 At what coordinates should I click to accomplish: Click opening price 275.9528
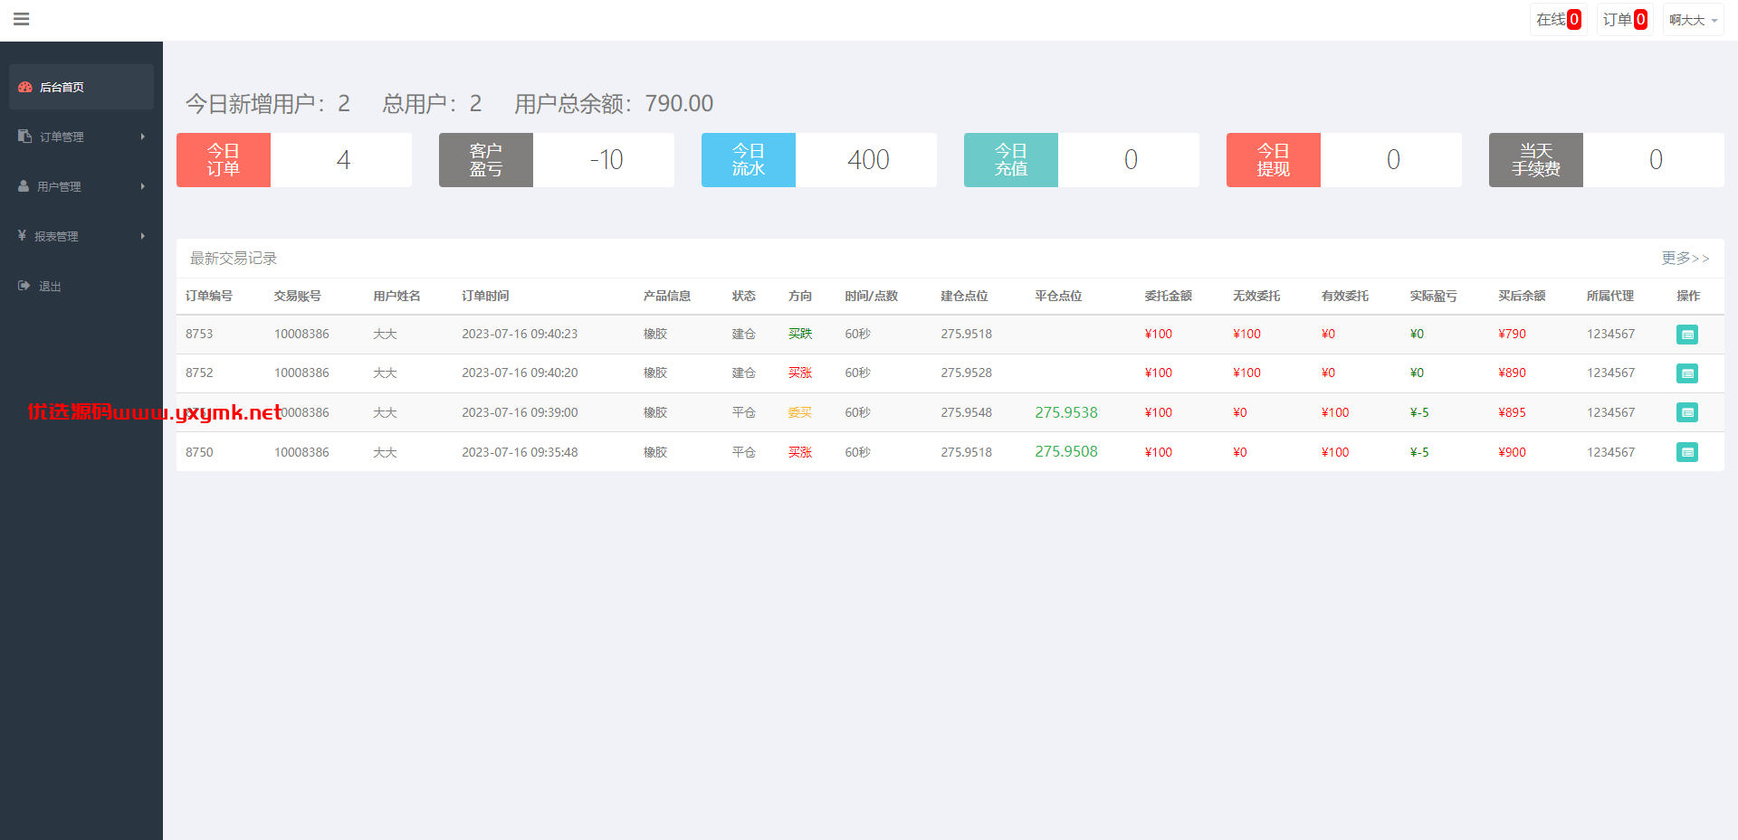point(966,373)
